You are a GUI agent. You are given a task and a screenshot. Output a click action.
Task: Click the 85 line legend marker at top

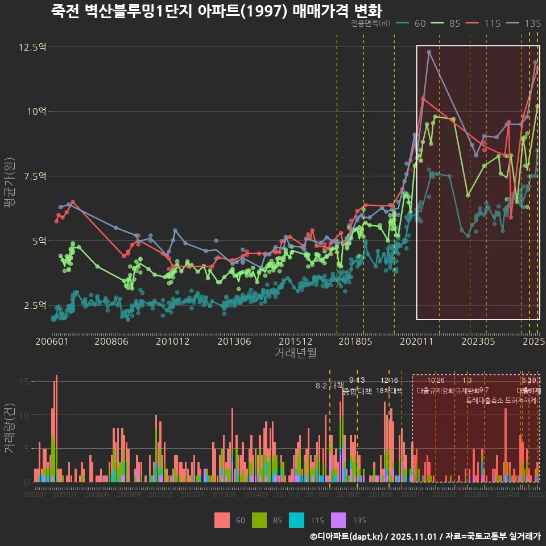438,23
